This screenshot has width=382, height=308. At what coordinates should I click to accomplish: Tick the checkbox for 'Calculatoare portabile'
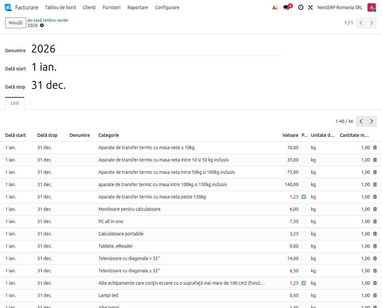304,234
